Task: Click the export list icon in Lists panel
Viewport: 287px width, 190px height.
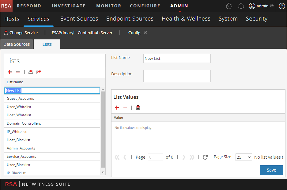Action: pos(39,72)
